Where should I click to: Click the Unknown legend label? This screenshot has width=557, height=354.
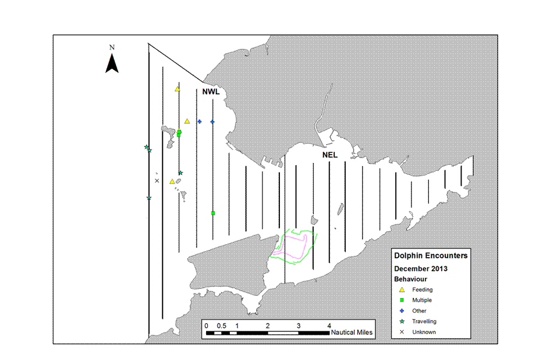(x=424, y=332)
